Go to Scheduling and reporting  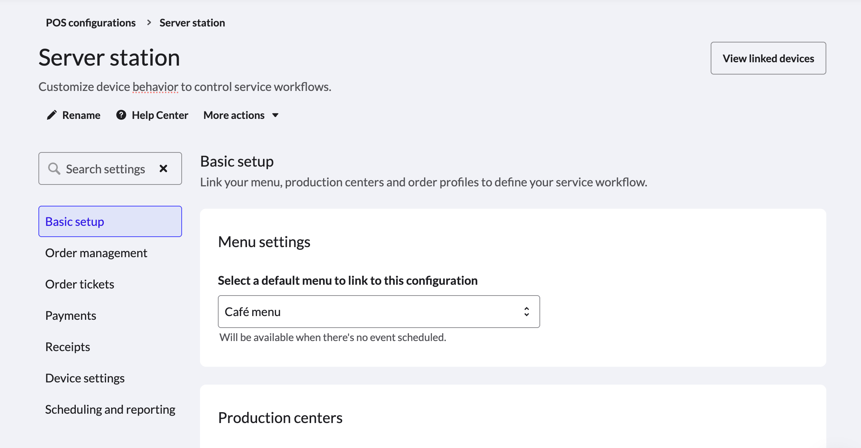[110, 410]
